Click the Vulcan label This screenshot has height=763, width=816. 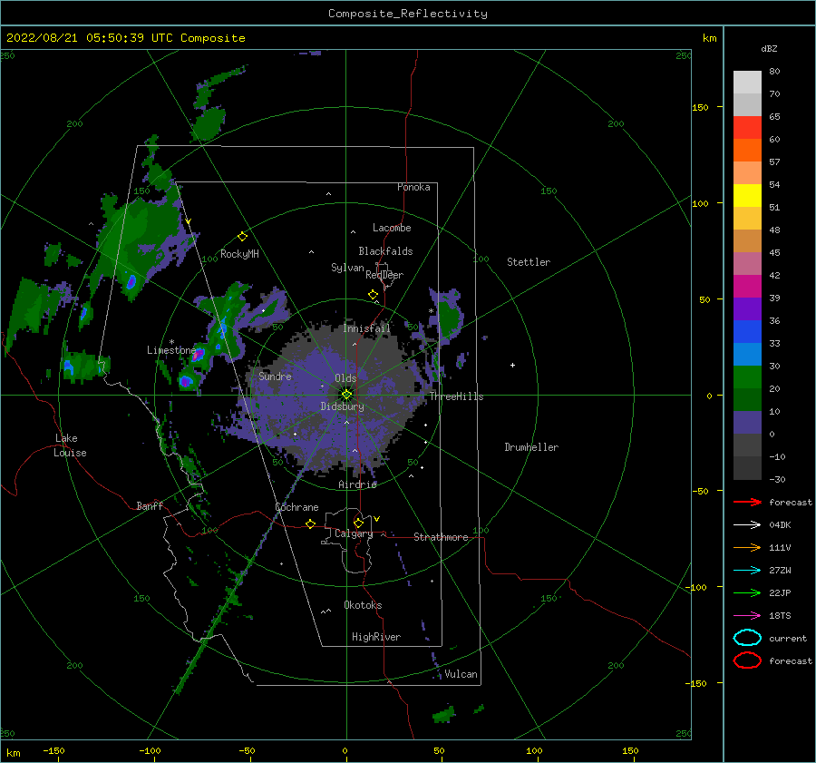[461, 674]
